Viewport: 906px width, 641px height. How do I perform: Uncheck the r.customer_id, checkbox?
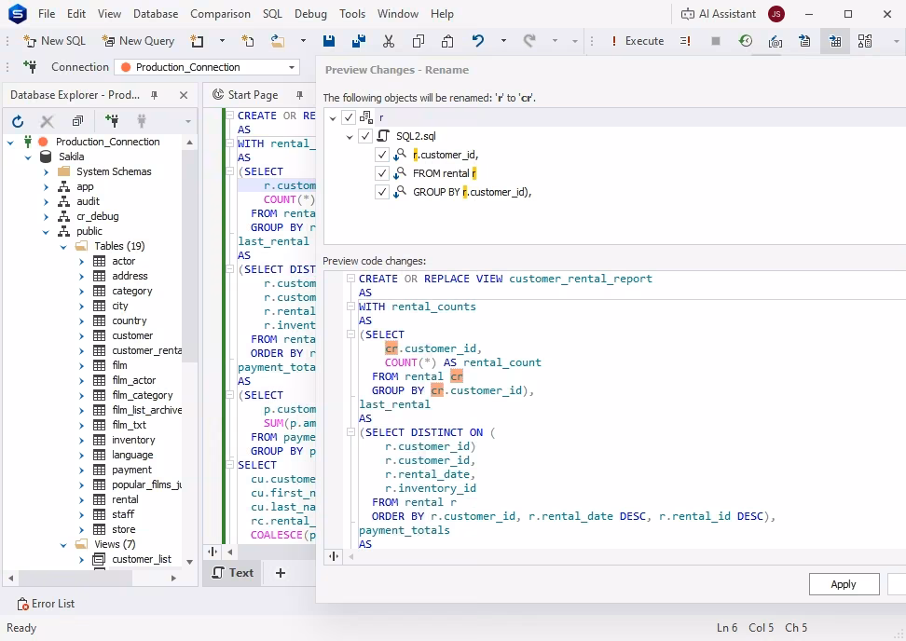pyautogui.click(x=381, y=155)
